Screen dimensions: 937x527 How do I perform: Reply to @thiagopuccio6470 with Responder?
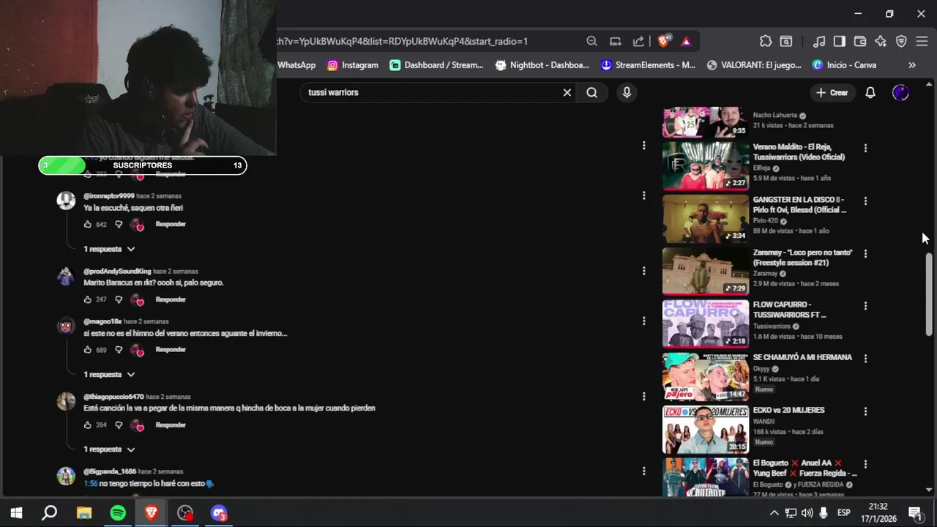[171, 425]
